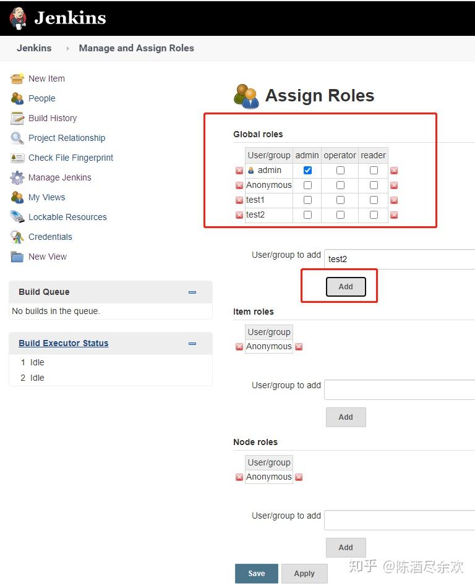Click the Lockable Resources icon
The width and height of the screenshot is (475, 586).
point(17,217)
